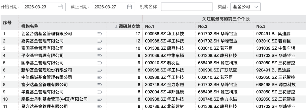Open details icon for 摩根士丹利基金管理(中国)有限公司

(100, 99)
